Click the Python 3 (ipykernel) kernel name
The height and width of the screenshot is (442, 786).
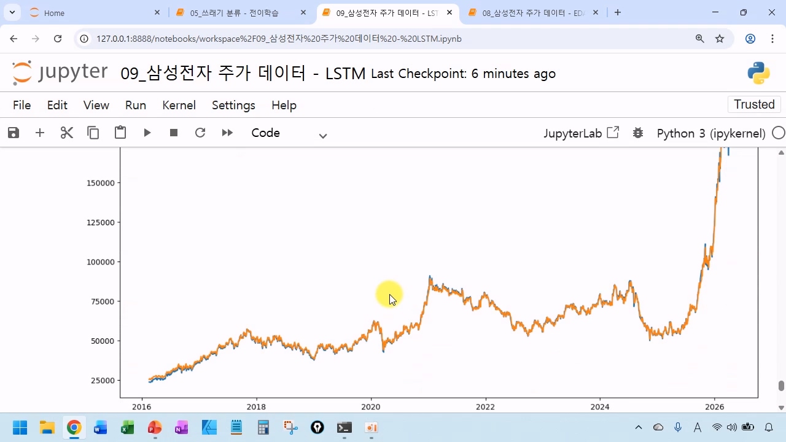pos(711,133)
